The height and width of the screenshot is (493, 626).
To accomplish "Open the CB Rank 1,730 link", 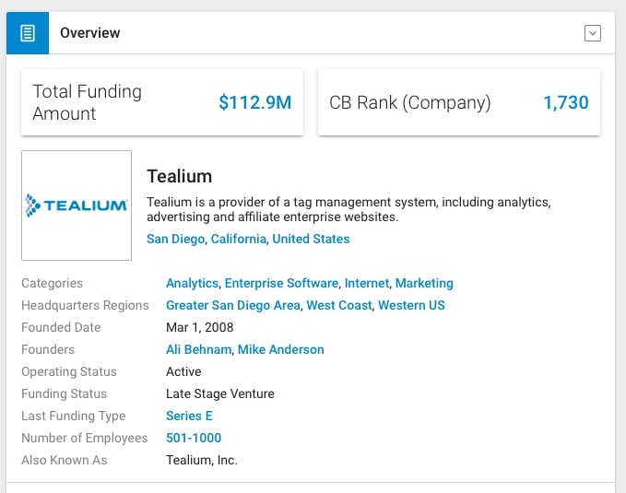I will (x=566, y=102).
